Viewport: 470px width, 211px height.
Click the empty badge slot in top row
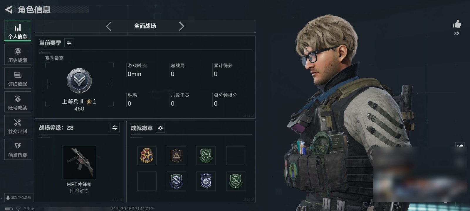coord(236,156)
